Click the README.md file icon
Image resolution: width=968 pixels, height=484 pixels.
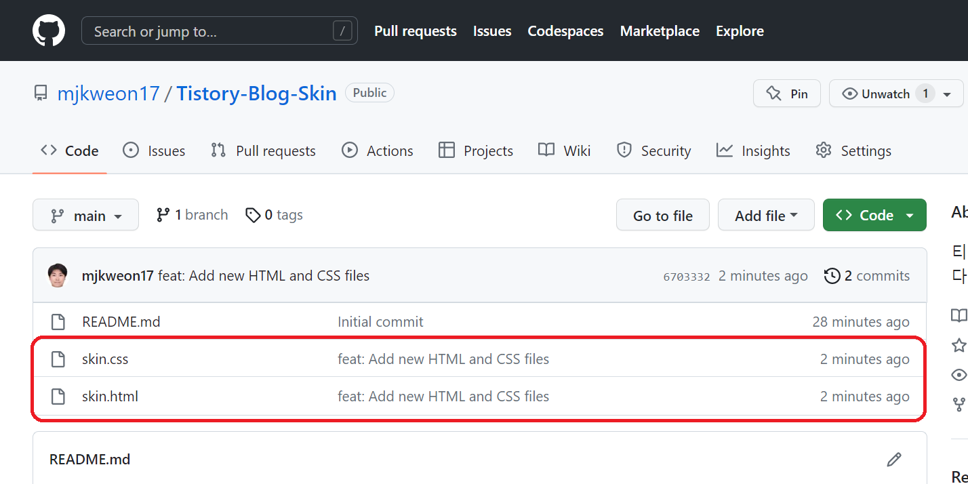58,322
